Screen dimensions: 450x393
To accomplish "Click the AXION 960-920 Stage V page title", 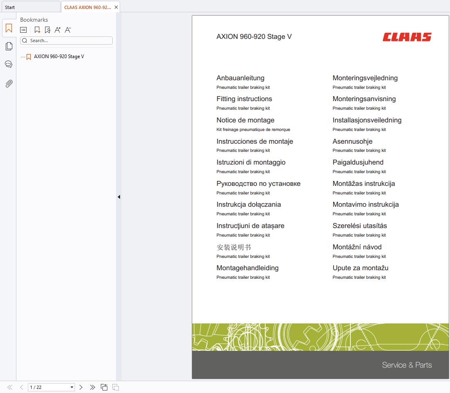I will click(x=254, y=37).
